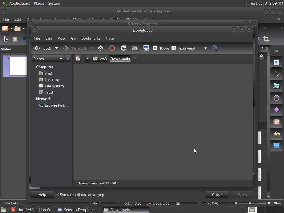
Task: Zoom in in file browser
Action: click(x=174, y=48)
